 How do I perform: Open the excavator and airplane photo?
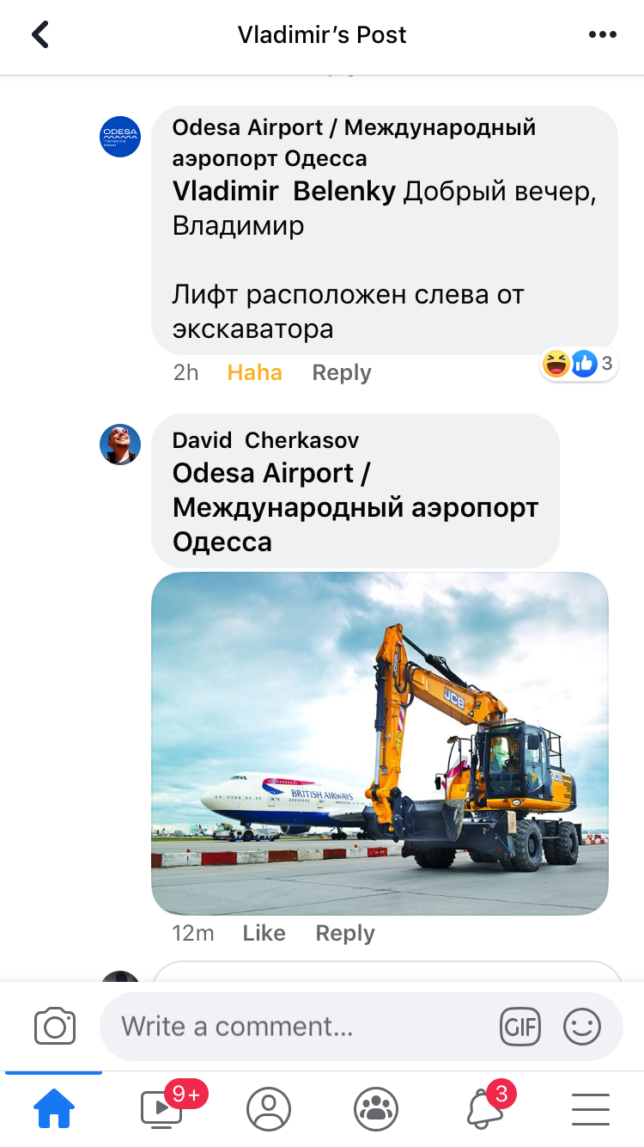point(380,743)
